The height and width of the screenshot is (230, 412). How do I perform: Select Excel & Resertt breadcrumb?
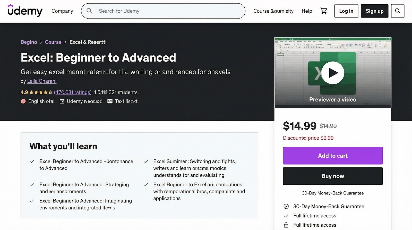click(x=88, y=42)
